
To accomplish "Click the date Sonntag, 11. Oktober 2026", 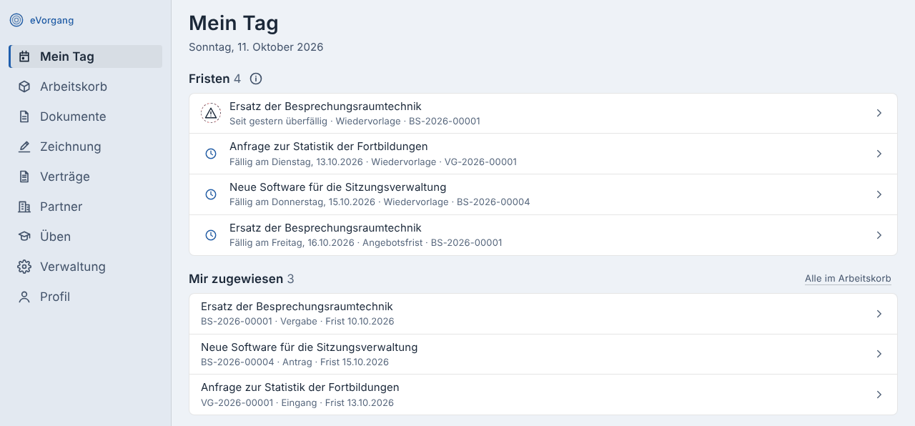I will pyautogui.click(x=256, y=47).
